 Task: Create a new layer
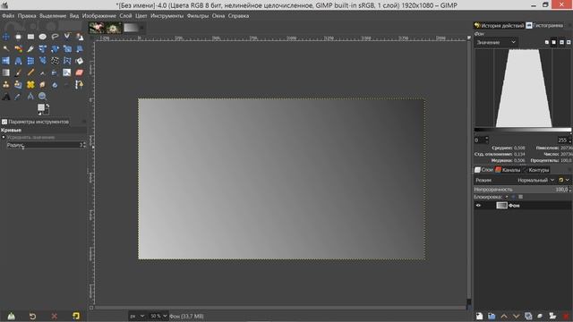coord(480,316)
